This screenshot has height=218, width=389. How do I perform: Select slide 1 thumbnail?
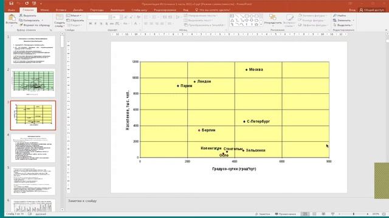tap(33, 50)
